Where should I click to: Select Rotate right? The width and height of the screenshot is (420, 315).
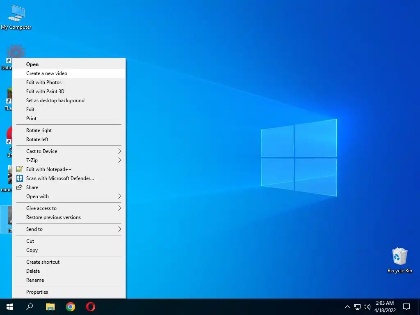69,130
